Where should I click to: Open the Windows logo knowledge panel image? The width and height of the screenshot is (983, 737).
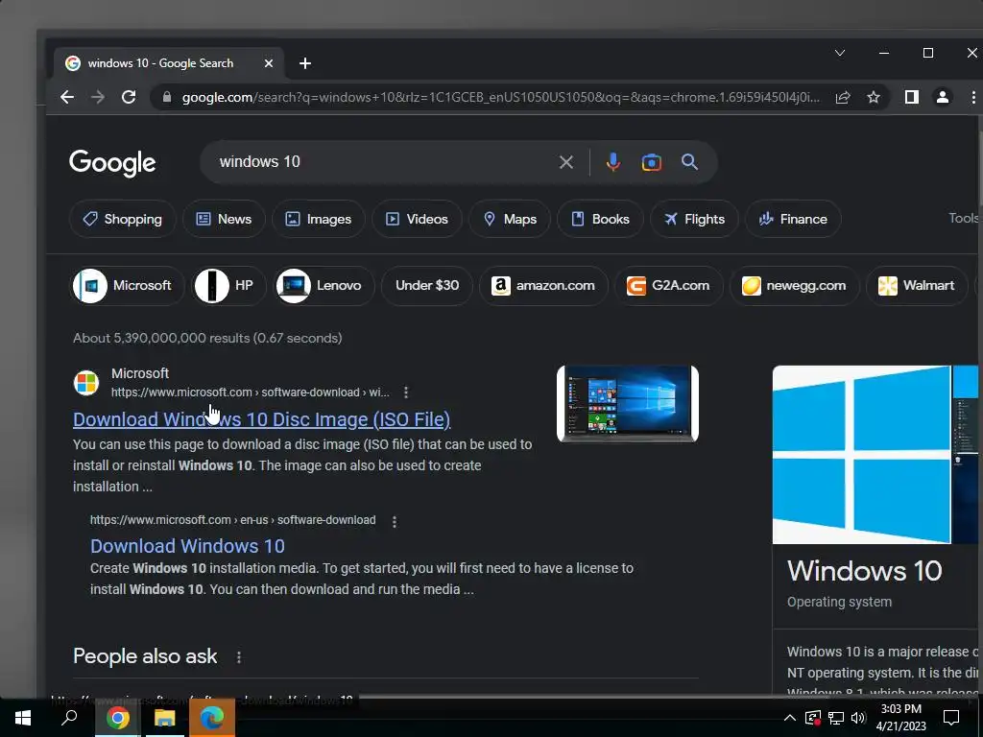861,454
